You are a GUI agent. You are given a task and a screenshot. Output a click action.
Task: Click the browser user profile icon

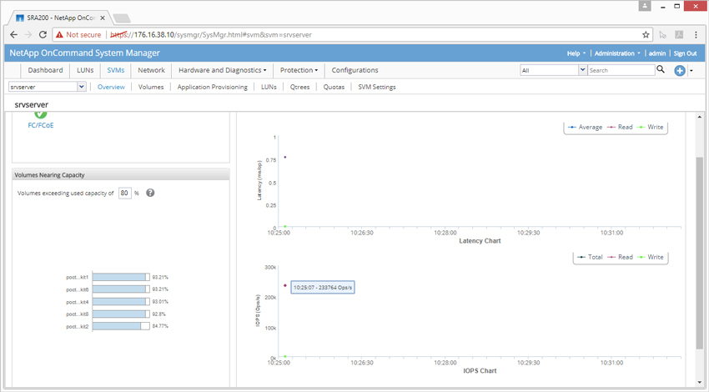(644, 6)
